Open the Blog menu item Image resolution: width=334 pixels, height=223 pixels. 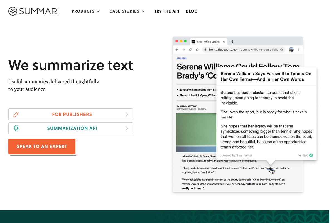click(x=192, y=11)
